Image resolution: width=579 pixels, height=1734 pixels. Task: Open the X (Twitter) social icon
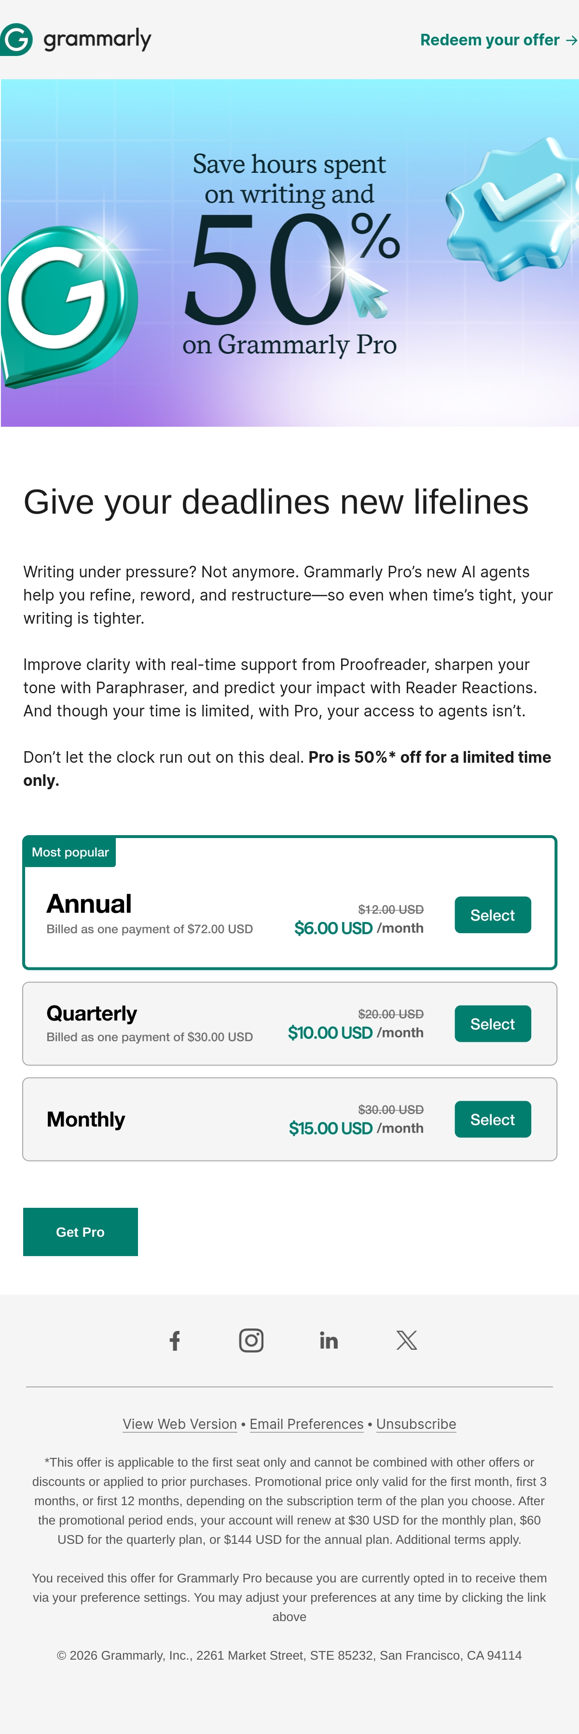tap(407, 1340)
